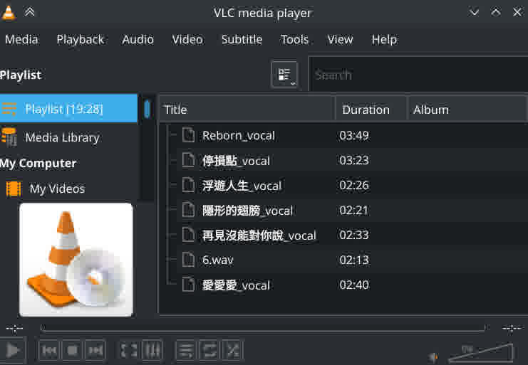This screenshot has width=528, height=365.
Task: Skip to next track in playlist
Action: point(95,351)
